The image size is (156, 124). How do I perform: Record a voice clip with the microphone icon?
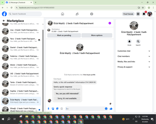48,108
